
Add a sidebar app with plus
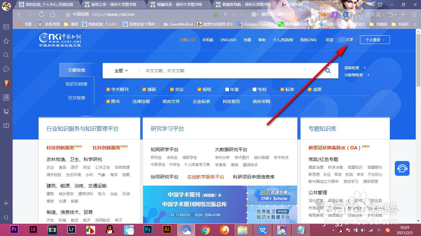[x=6, y=203]
